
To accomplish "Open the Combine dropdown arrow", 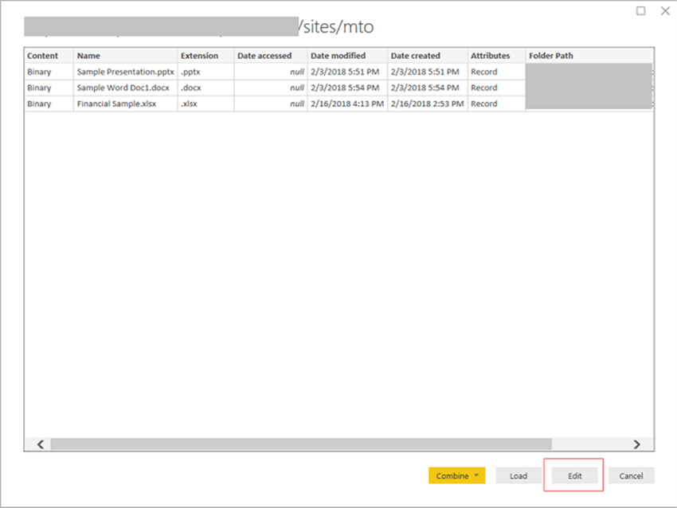I will pyautogui.click(x=477, y=475).
